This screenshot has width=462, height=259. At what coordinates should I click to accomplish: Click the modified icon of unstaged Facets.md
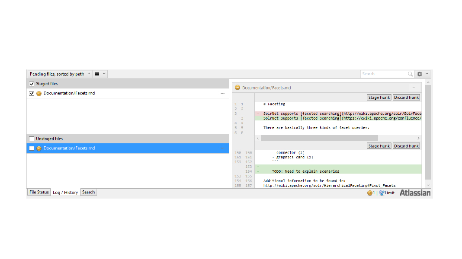(x=39, y=148)
